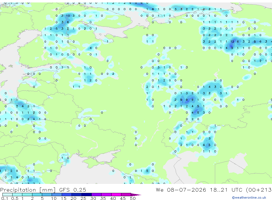This screenshot has height=200, width=272.
Task: Pick the 10–15 mm legend color swatch
Action: point(57,195)
